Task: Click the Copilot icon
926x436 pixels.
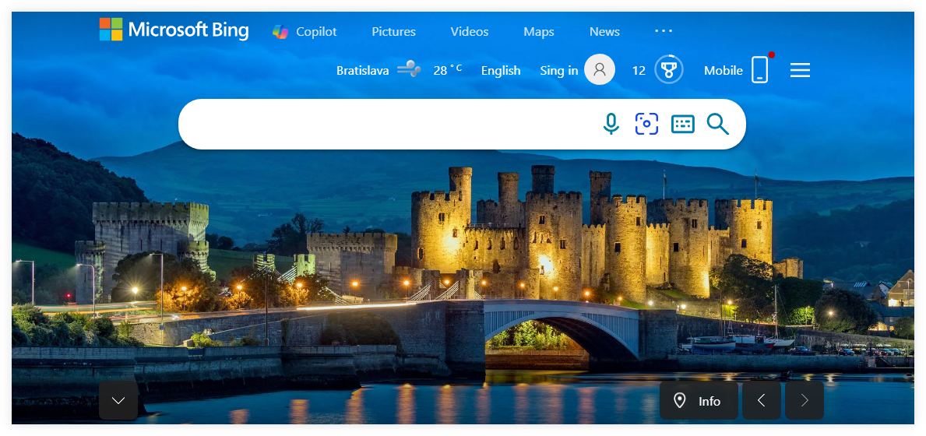Action: pyautogui.click(x=280, y=32)
